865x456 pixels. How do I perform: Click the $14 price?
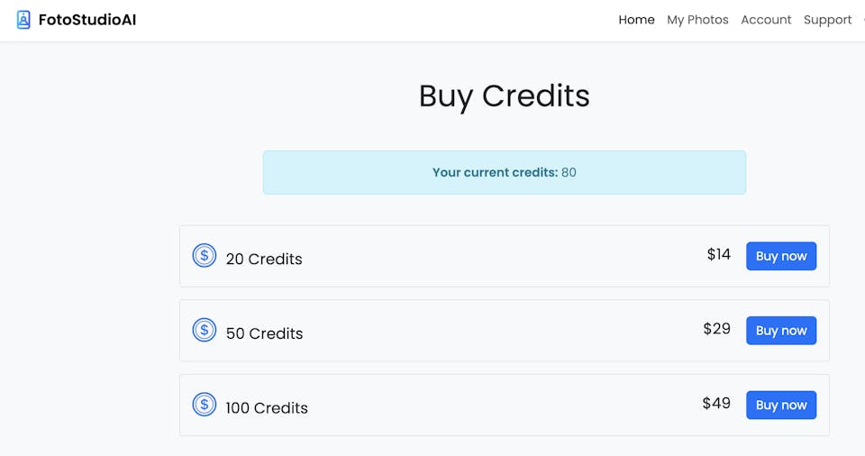tap(719, 255)
